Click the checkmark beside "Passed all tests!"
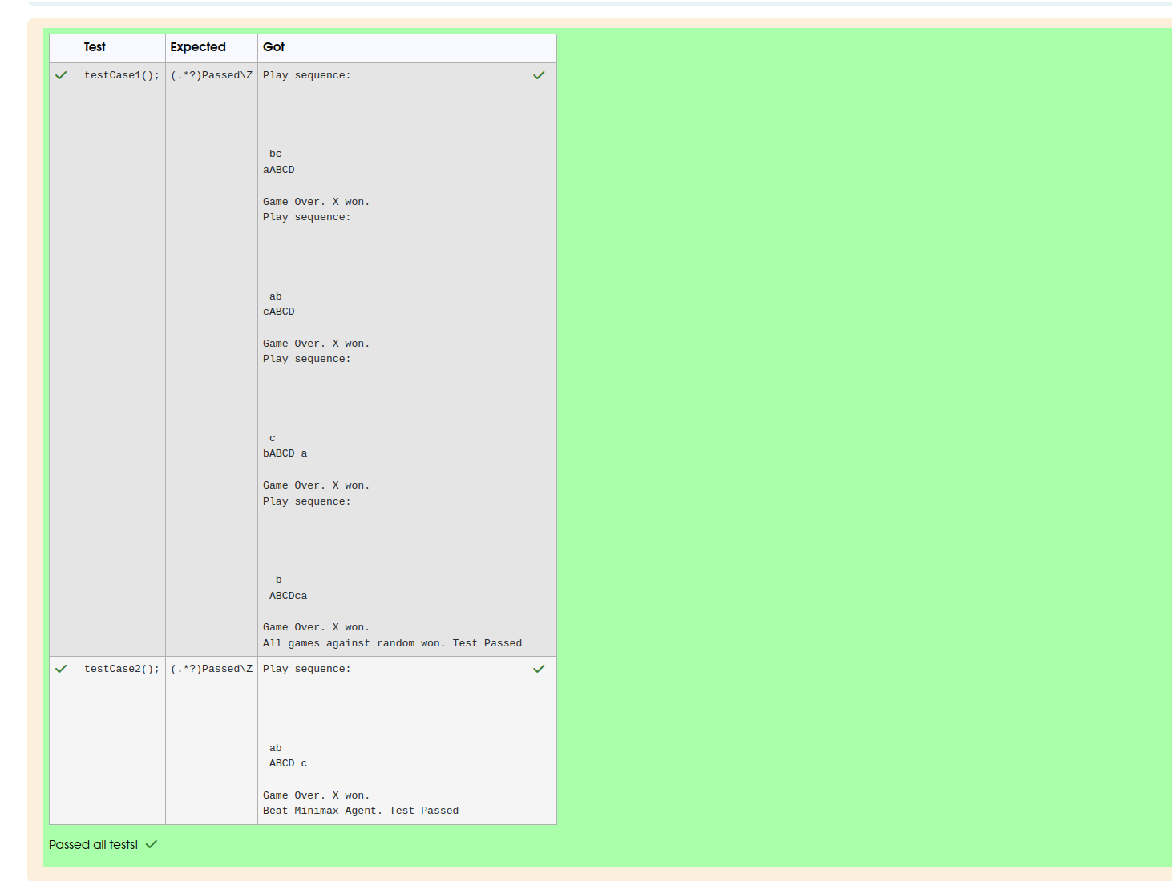 tap(152, 844)
